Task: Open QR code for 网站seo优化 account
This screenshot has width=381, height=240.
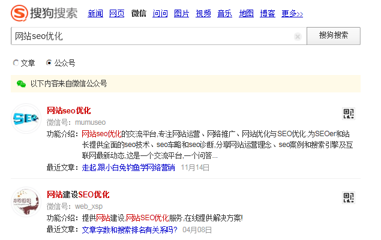Action: [349, 114]
